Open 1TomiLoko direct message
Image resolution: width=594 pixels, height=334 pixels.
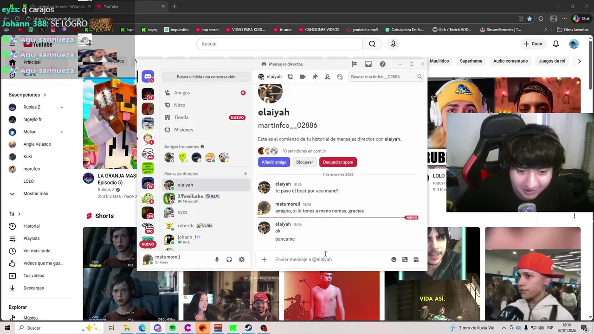(x=206, y=199)
